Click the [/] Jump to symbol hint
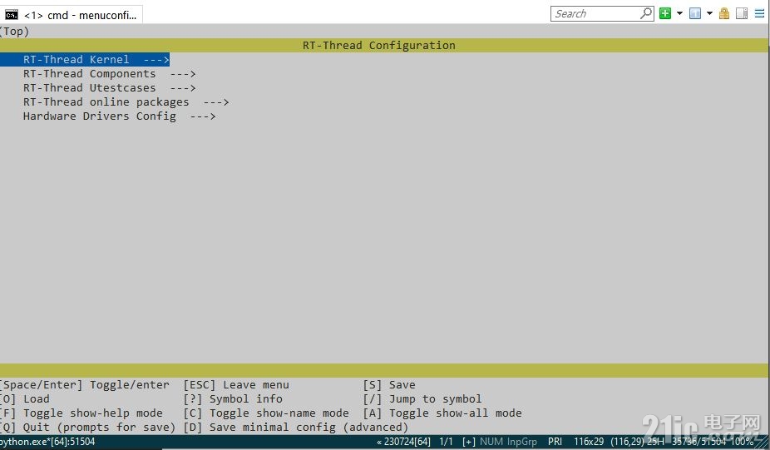Image resolution: width=770 pixels, height=450 pixels. point(422,399)
